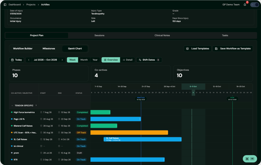The height and width of the screenshot is (165, 261).
Task: Click the command palette shortcut button
Action: (250, 159)
